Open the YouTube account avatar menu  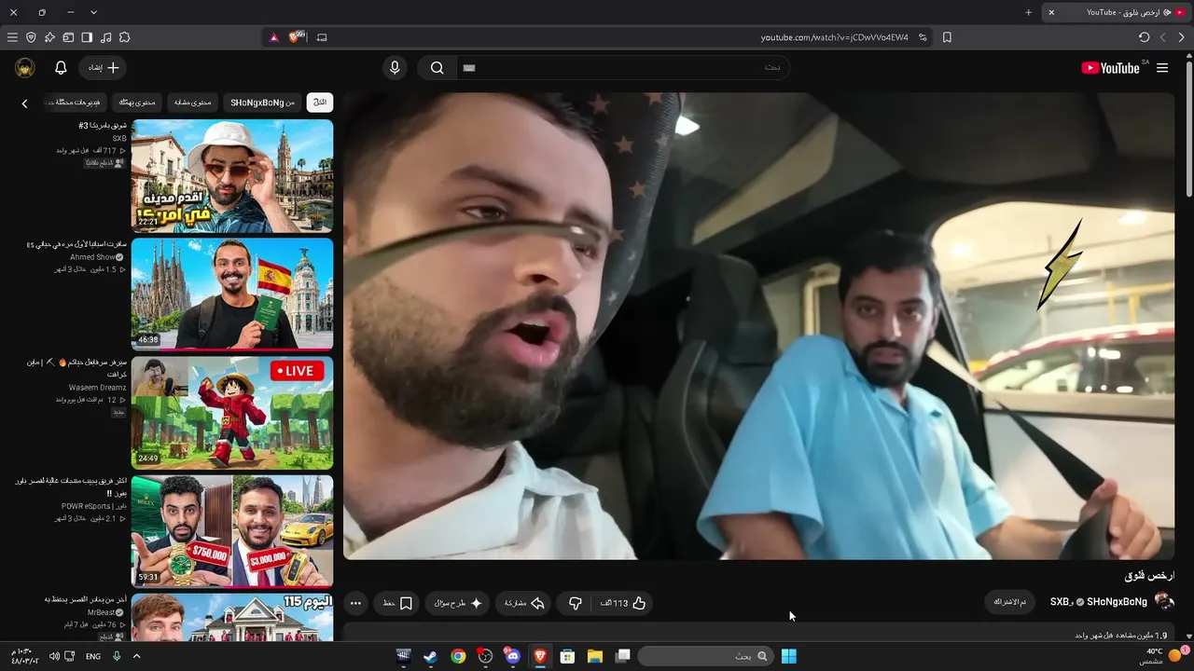25,68
